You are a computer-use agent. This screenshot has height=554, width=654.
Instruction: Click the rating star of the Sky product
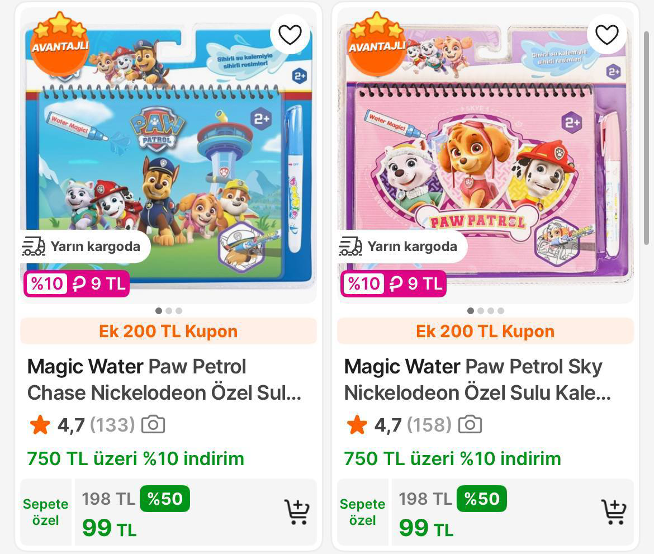(x=357, y=425)
